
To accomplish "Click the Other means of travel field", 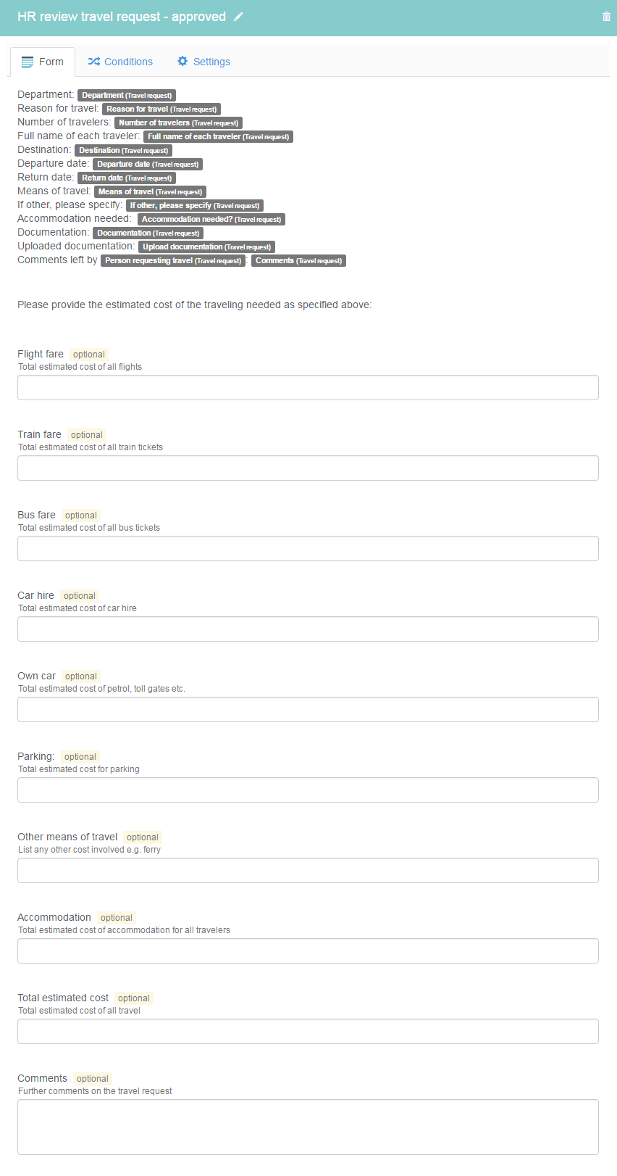I will click(308, 870).
